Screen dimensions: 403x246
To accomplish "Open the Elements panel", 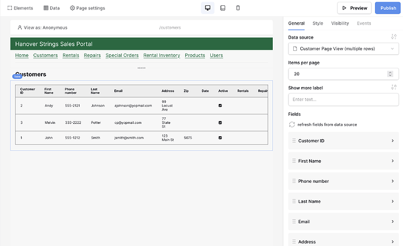I will pos(20,8).
